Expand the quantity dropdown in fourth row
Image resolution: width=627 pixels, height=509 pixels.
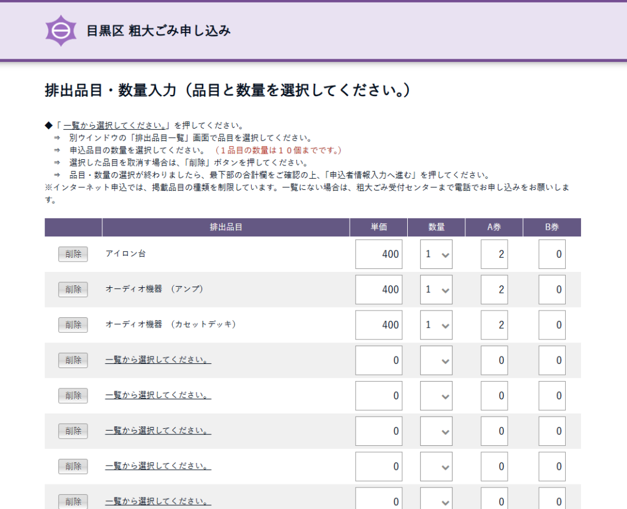[436, 361]
